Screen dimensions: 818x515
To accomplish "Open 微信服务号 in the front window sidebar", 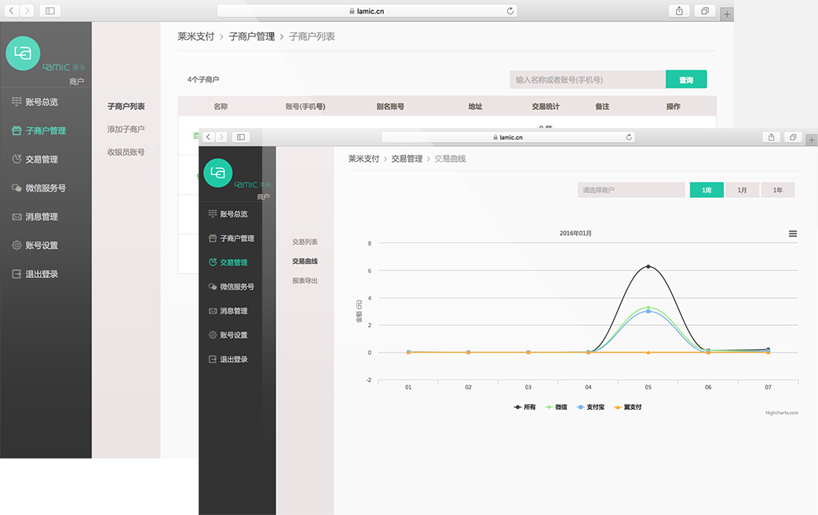I will [232, 287].
